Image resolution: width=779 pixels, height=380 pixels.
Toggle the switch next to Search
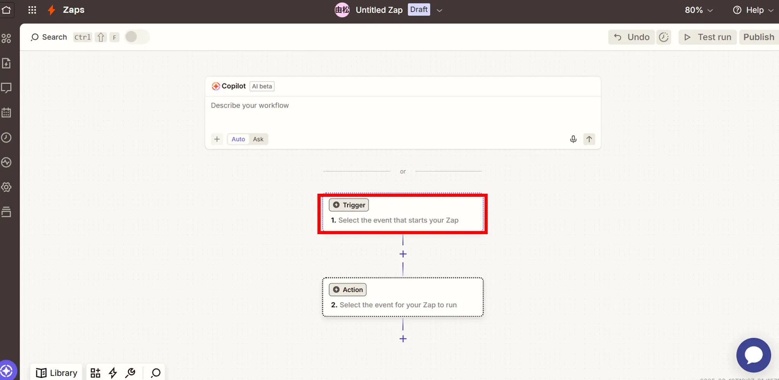click(136, 37)
